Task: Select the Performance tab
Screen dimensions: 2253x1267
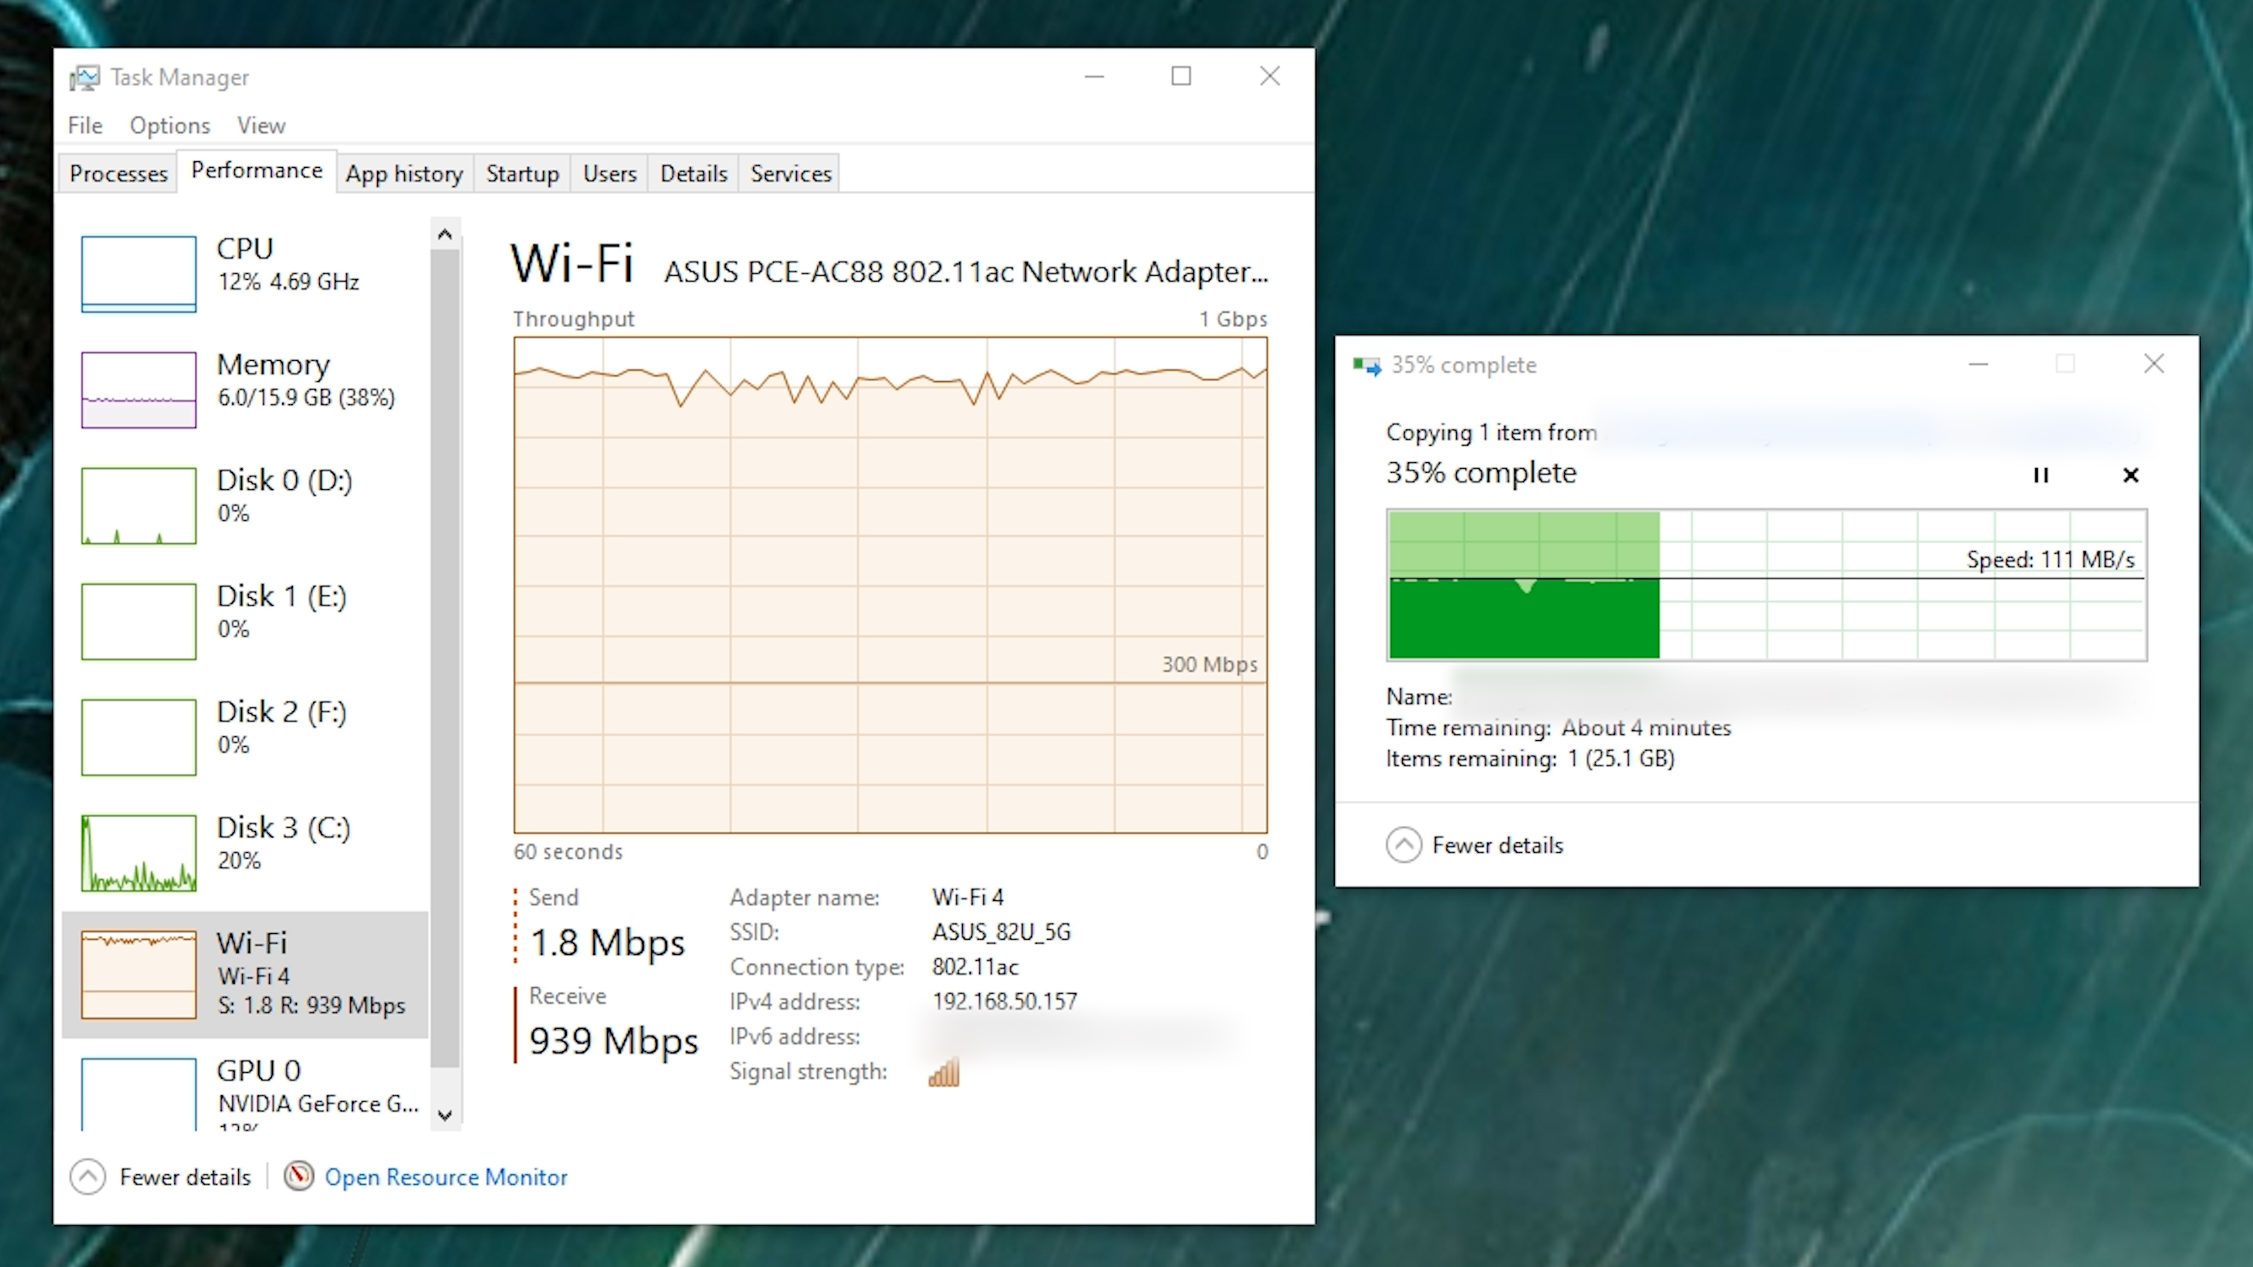Action: pyautogui.click(x=256, y=171)
